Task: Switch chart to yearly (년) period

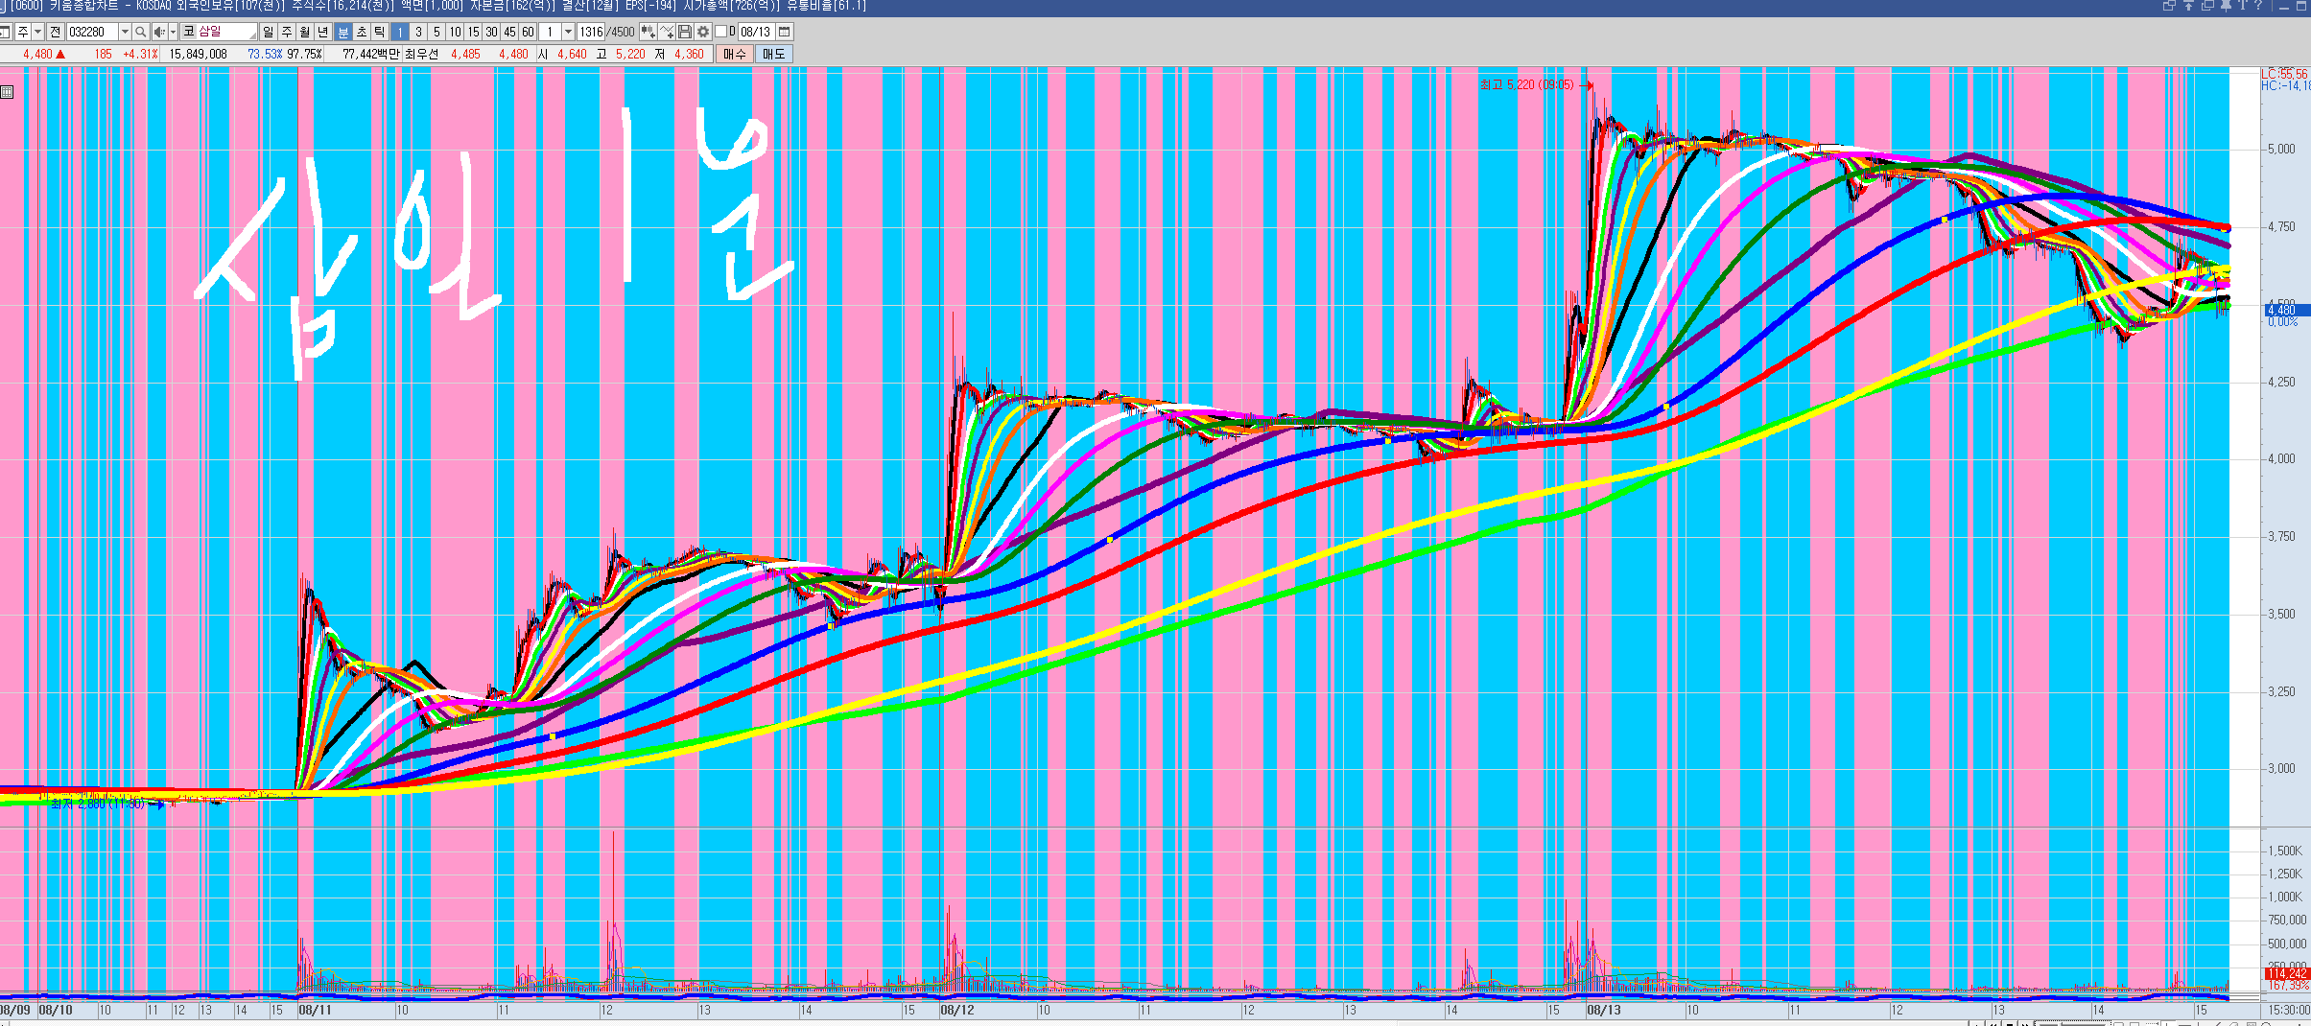Action: [x=322, y=32]
